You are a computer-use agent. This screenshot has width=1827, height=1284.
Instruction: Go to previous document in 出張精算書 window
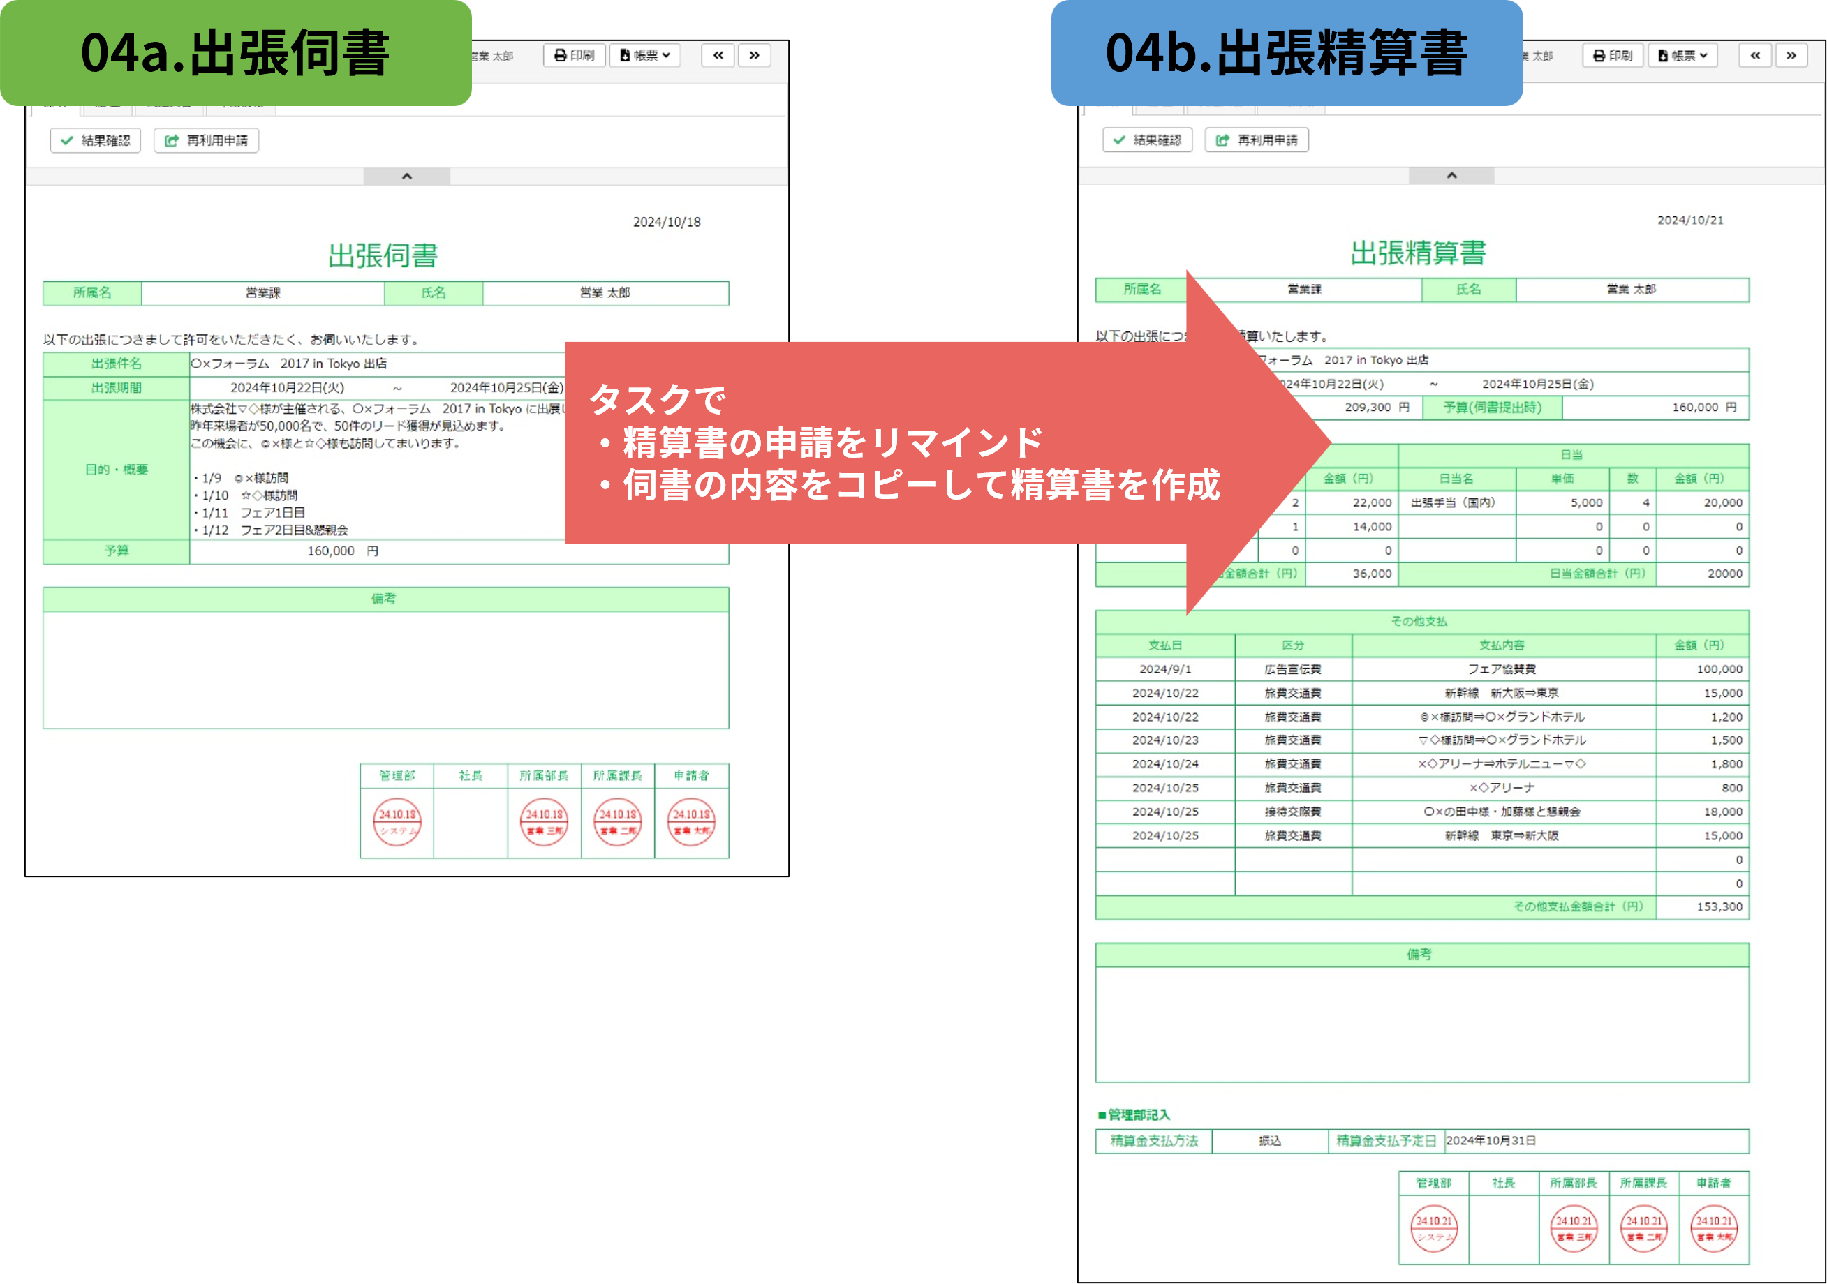pos(1754,55)
